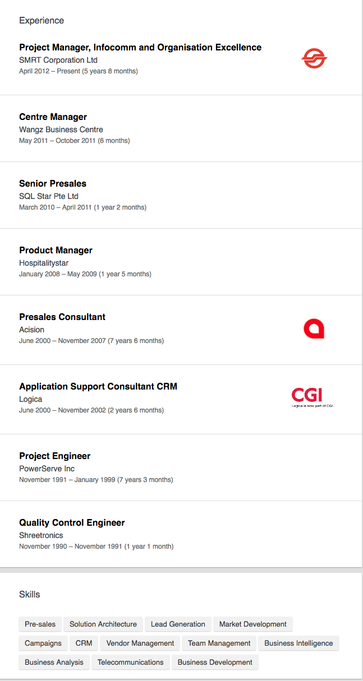The height and width of the screenshot is (681, 363).
Task: Choose the Vendor Management skill tag
Action: (x=140, y=643)
